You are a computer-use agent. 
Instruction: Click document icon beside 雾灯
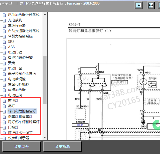4,106
